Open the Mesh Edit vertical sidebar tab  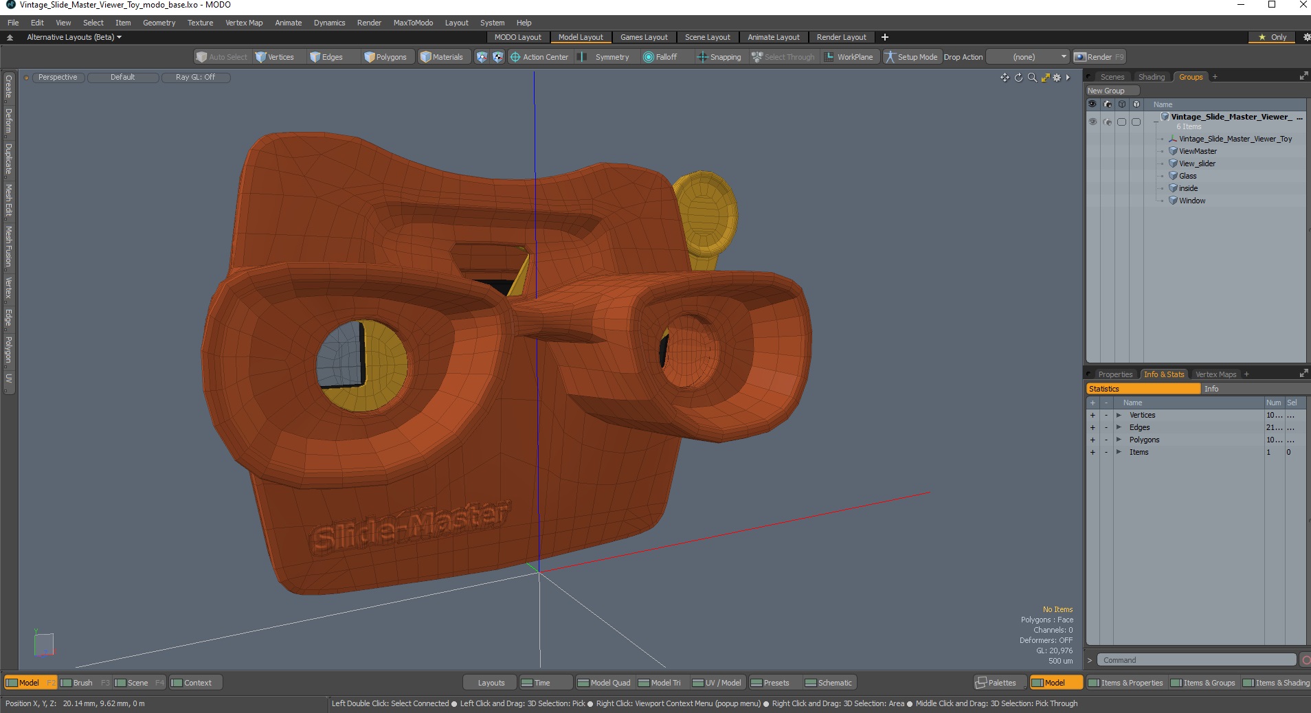click(x=8, y=199)
